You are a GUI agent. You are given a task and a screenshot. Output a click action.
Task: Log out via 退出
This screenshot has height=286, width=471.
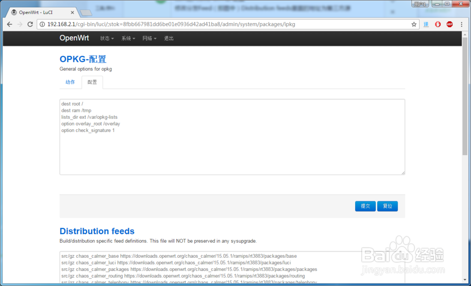click(x=169, y=39)
